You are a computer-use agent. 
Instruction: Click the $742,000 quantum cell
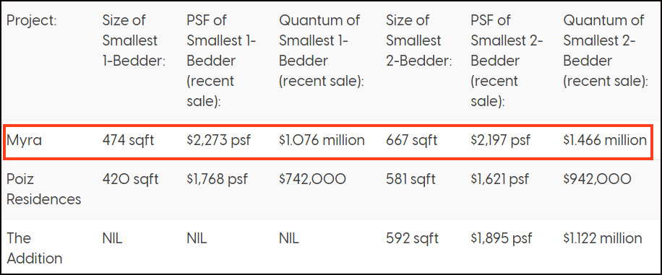[312, 179]
